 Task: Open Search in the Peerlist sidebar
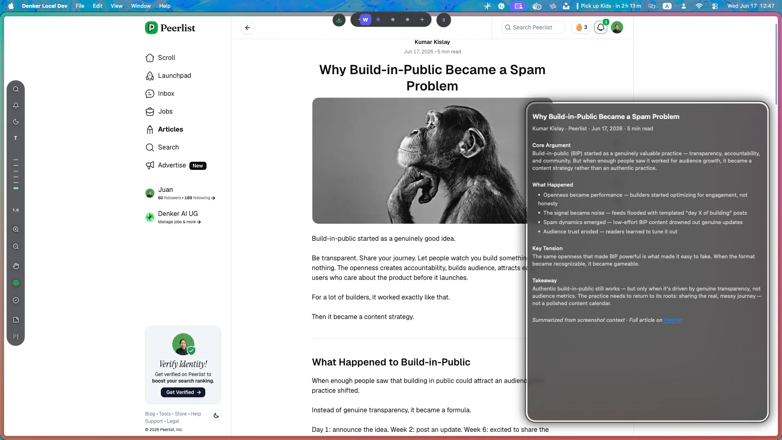point(162,147)
